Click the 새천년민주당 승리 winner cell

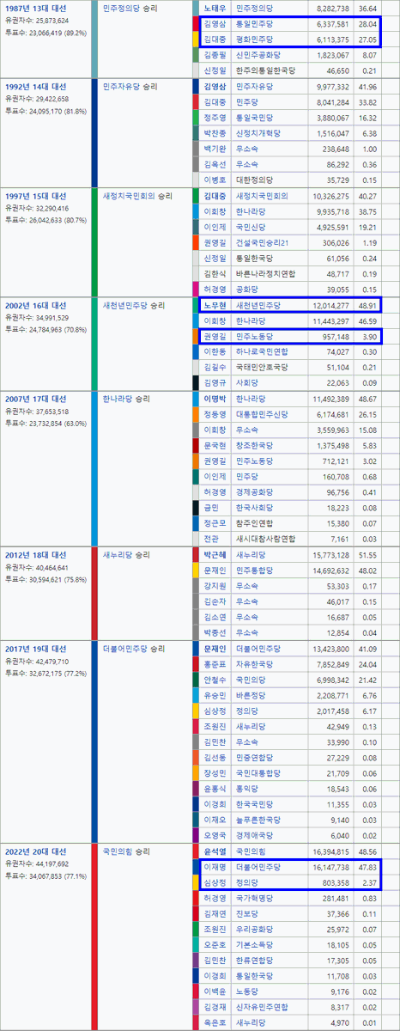[135, 305]
